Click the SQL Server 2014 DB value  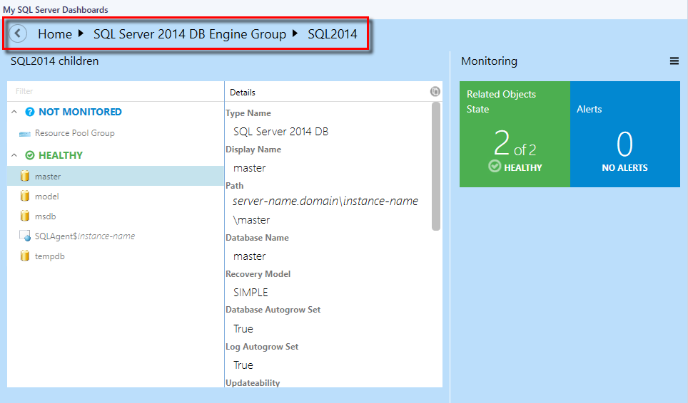280,131
